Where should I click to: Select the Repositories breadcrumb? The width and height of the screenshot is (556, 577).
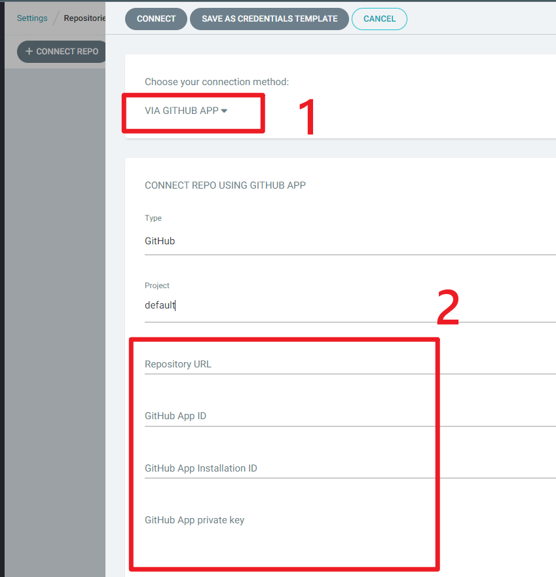tap(84, 18)
